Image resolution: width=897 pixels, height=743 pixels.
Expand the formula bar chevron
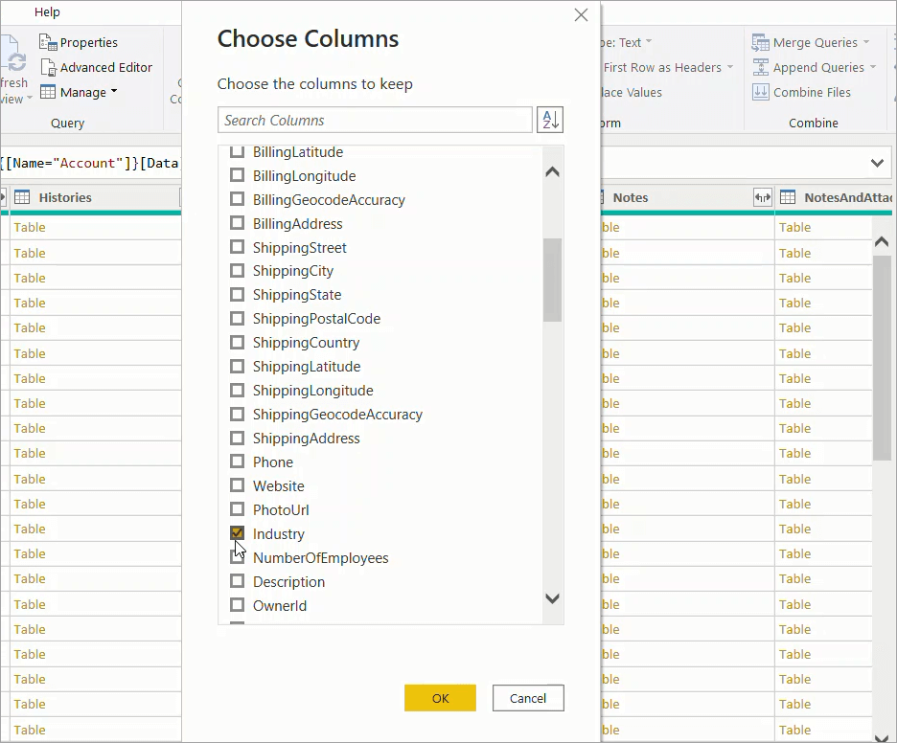pos(878,163)
